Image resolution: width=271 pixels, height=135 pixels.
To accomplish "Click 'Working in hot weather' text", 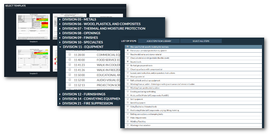I will (x=140, y=125).
